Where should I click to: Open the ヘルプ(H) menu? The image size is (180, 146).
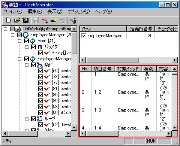pos(103,12)
